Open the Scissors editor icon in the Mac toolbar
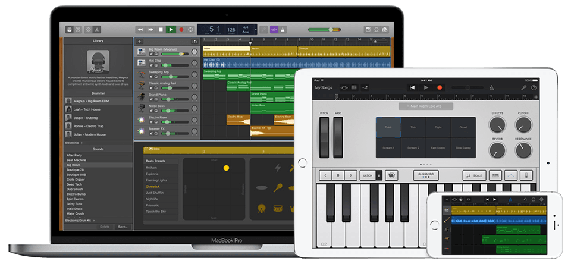The width and height of the screenshot is (571, 264). pyautogui.click(x=97, y=29)
